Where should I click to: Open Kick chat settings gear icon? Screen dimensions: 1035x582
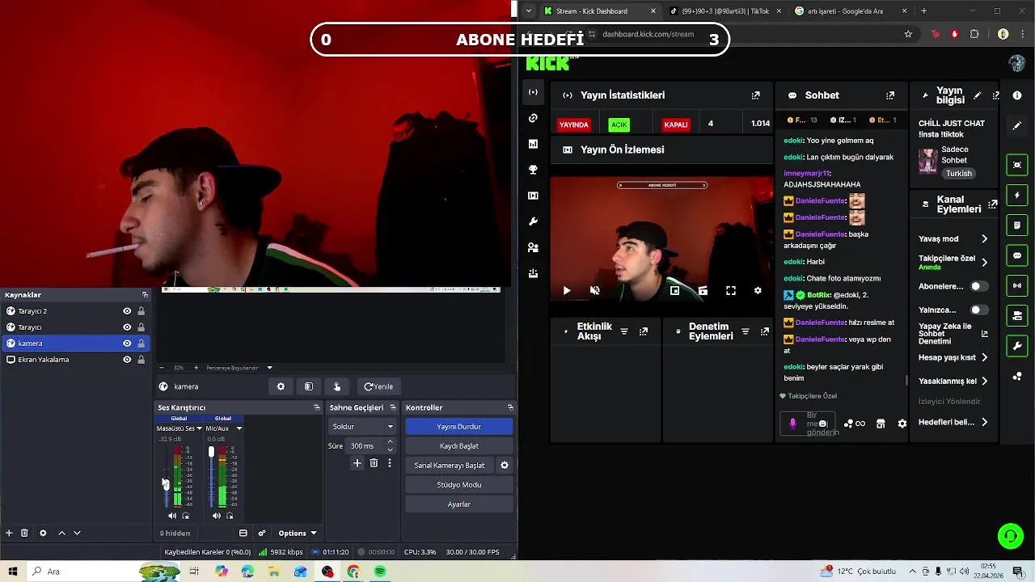click(902, 424)
